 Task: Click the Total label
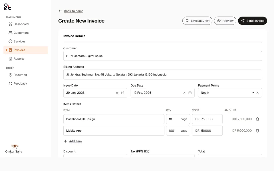(x=201, y=151)
